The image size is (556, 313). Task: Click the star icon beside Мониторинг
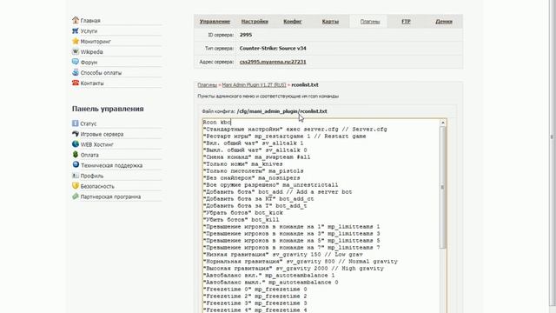76,41
